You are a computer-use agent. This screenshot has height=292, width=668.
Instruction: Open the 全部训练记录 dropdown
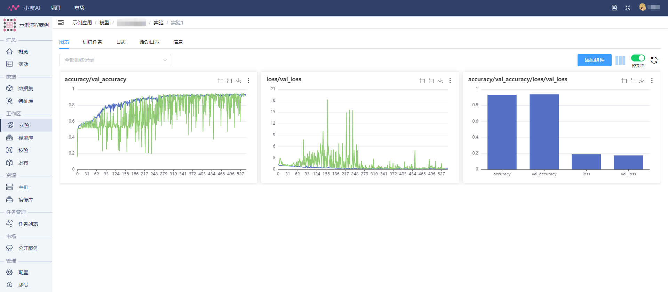[x=115, y=60]
